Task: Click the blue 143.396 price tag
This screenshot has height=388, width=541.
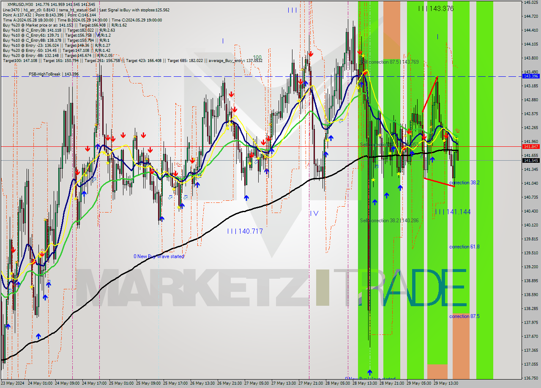Action: pos(531,76)
